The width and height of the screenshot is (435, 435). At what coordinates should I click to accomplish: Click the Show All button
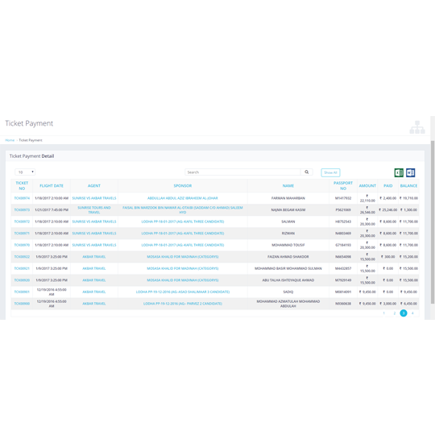click(330, 172)
